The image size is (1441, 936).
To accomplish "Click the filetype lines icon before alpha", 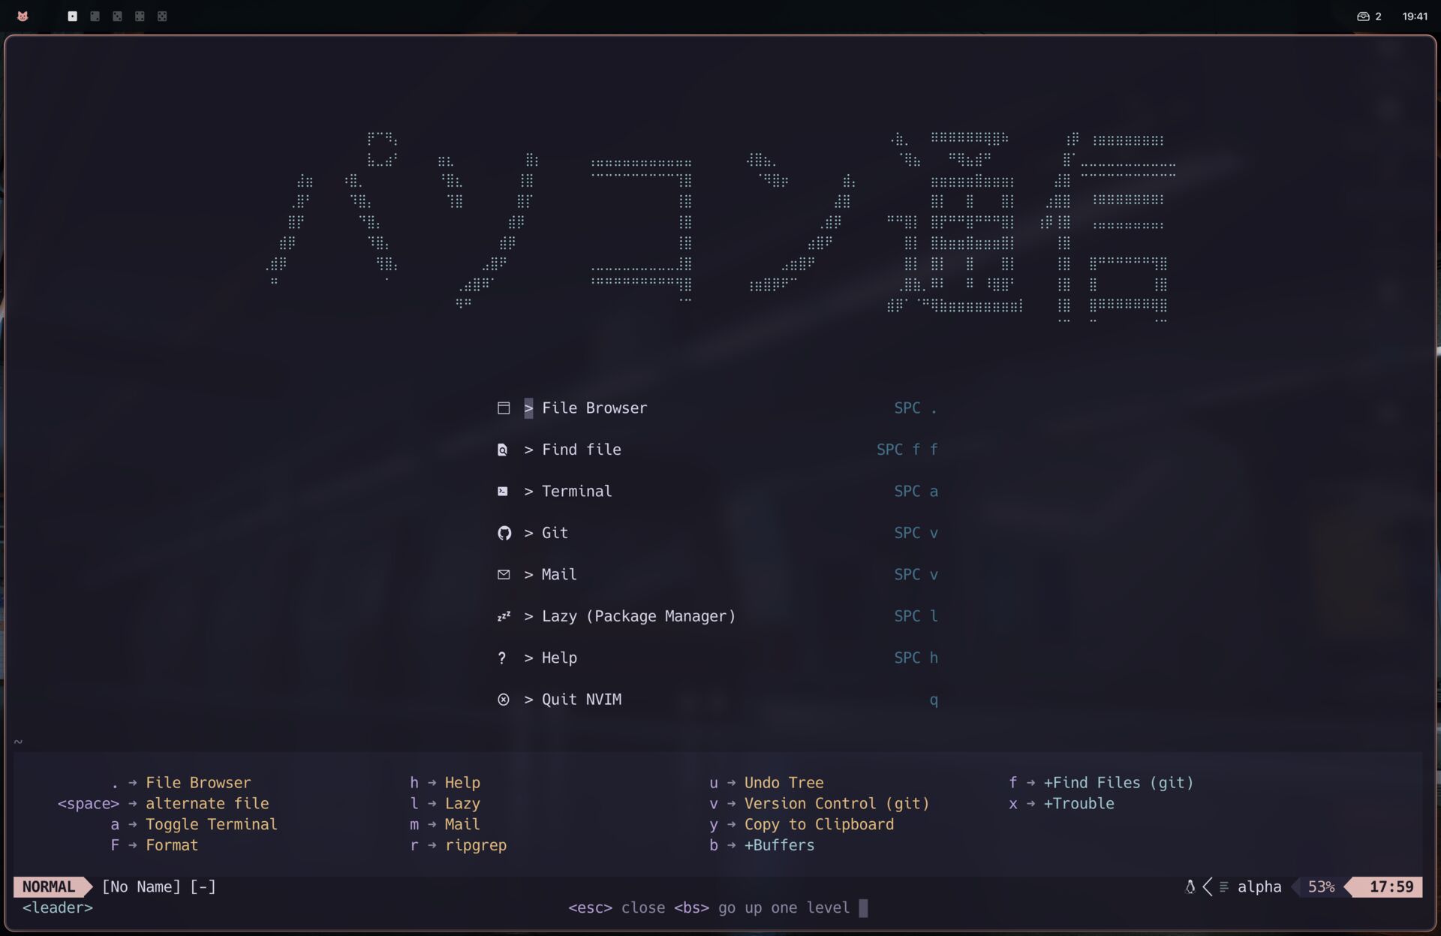I will [x=1224, y=887].
